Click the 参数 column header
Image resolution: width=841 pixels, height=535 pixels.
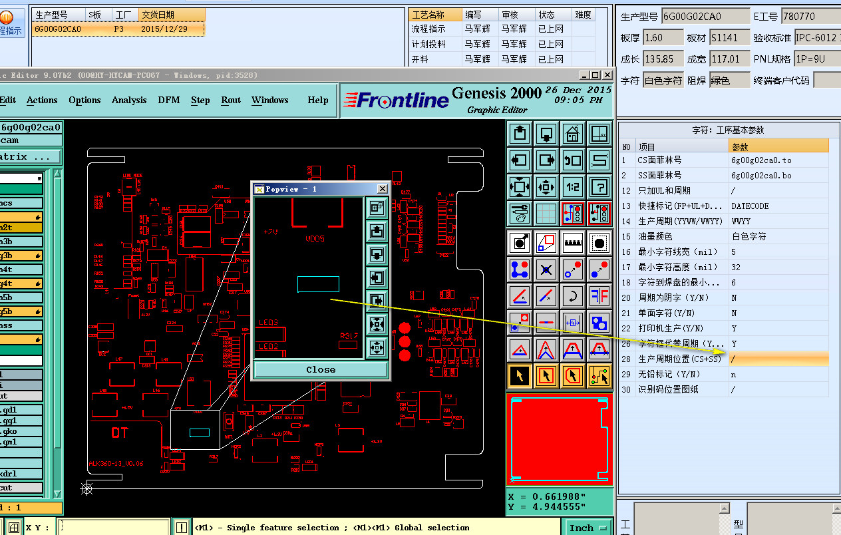[x=778, y=146]
